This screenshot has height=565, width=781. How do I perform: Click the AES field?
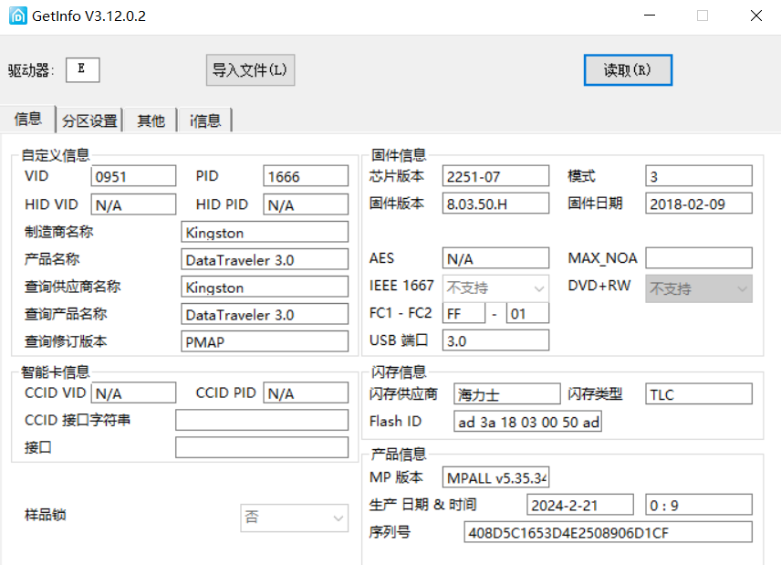pos(495,258)
